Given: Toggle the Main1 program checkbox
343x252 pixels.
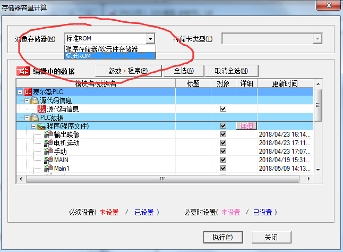Looking at the screenshot, I should 223,169.
